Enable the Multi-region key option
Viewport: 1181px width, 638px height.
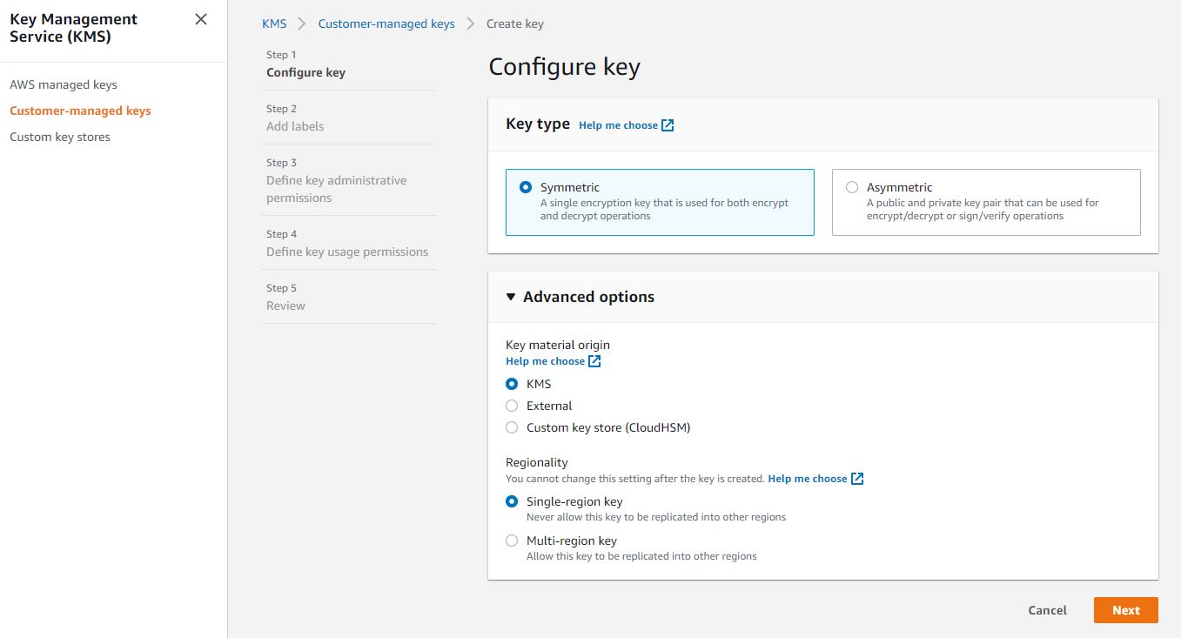pos(512,541)
